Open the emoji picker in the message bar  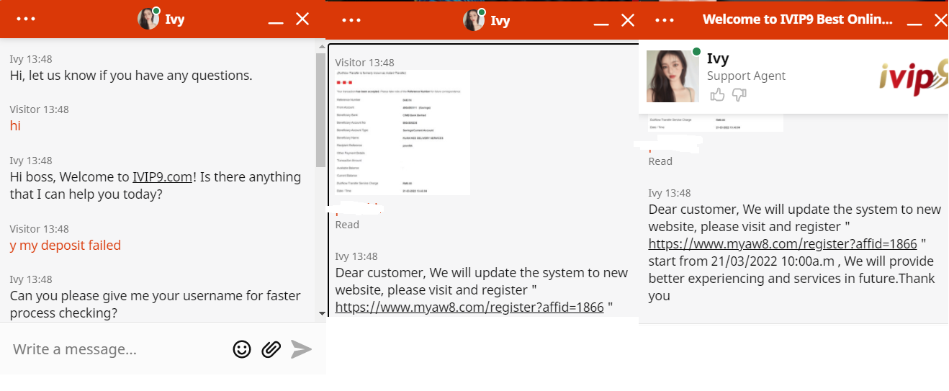(x=242, y=349)
